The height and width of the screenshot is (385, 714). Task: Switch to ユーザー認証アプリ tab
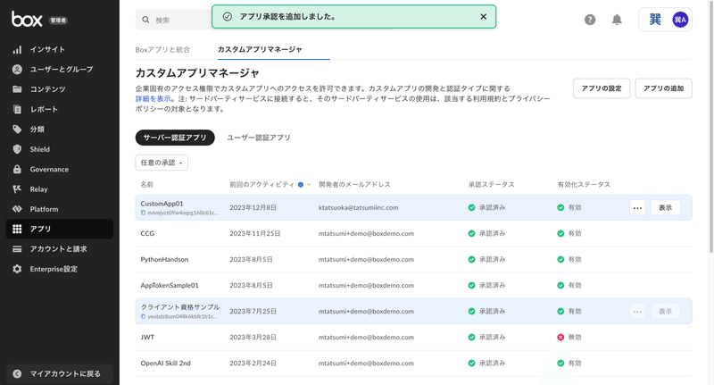tap(259, 138)
